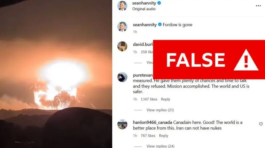This screenshot has width=265, height=148.
Task: Click the hanlon9466_canada username
Action: tap(152, 122)
